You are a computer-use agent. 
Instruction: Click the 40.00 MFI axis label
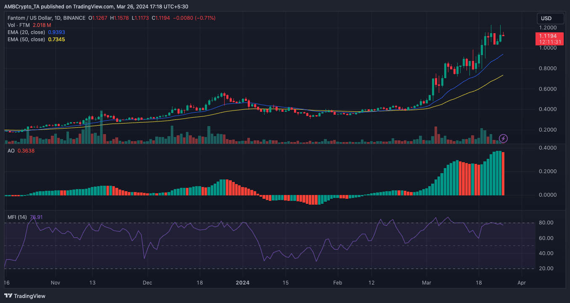pos(546,253)
